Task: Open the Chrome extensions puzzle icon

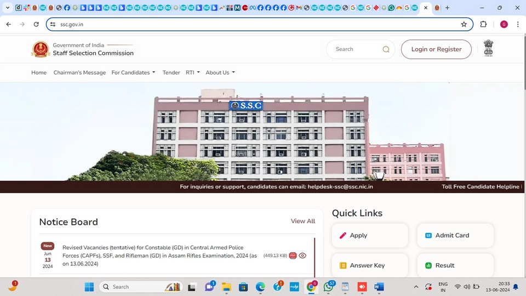Action: [483, 24]
